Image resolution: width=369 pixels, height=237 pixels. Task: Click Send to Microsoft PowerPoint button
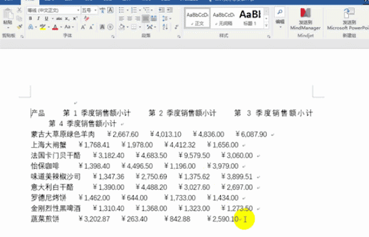coord(348,20)
